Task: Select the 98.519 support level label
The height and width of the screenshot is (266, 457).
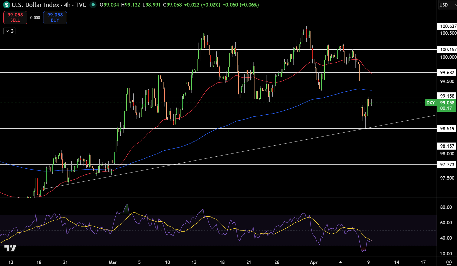Action: pos(447,128)
